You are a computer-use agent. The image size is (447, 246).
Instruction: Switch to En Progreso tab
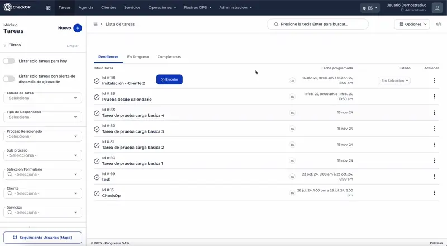(x=138, y=57)
